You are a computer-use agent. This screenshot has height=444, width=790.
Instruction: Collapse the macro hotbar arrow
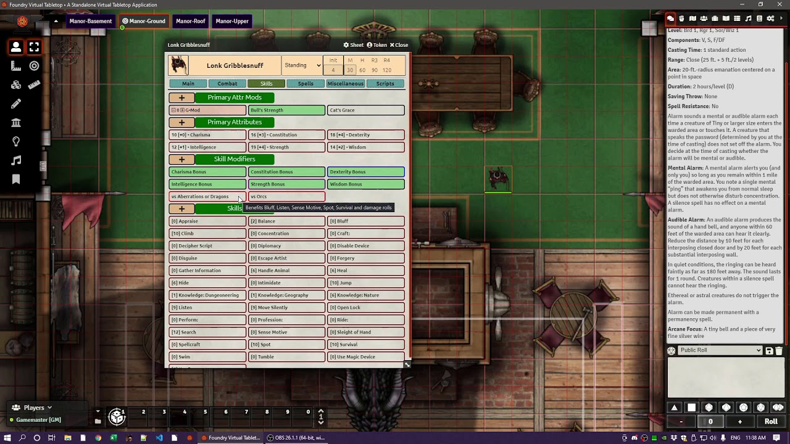tap(98, 411)
